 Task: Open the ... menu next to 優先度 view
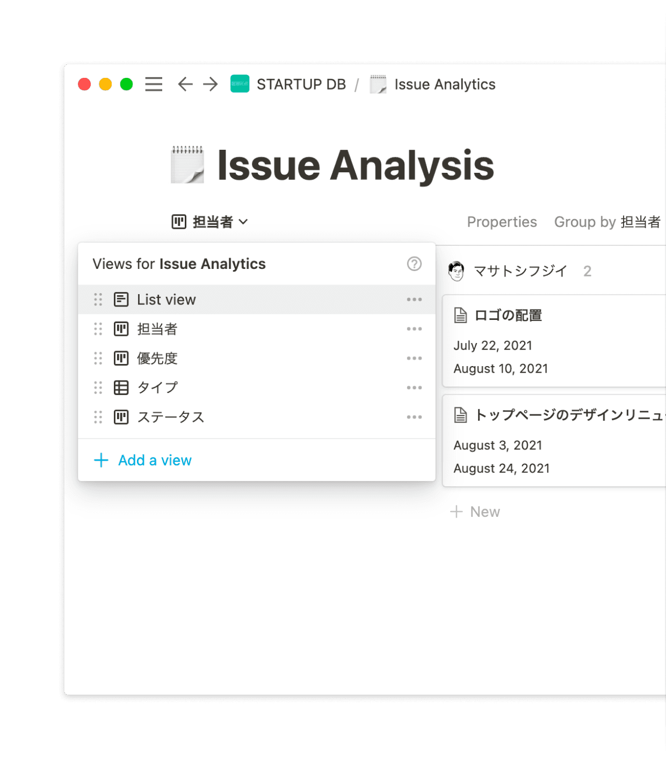414,358
